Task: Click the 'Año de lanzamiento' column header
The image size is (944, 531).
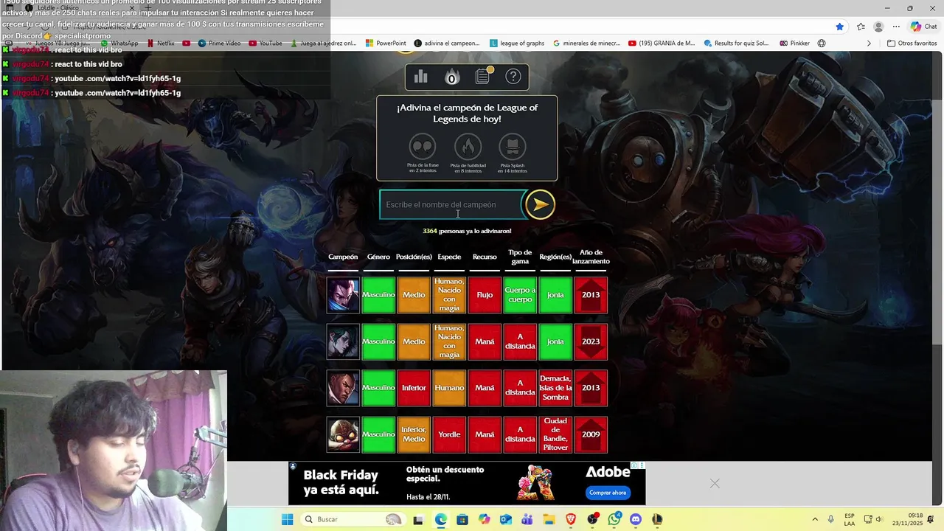Action: click(591, 257)
